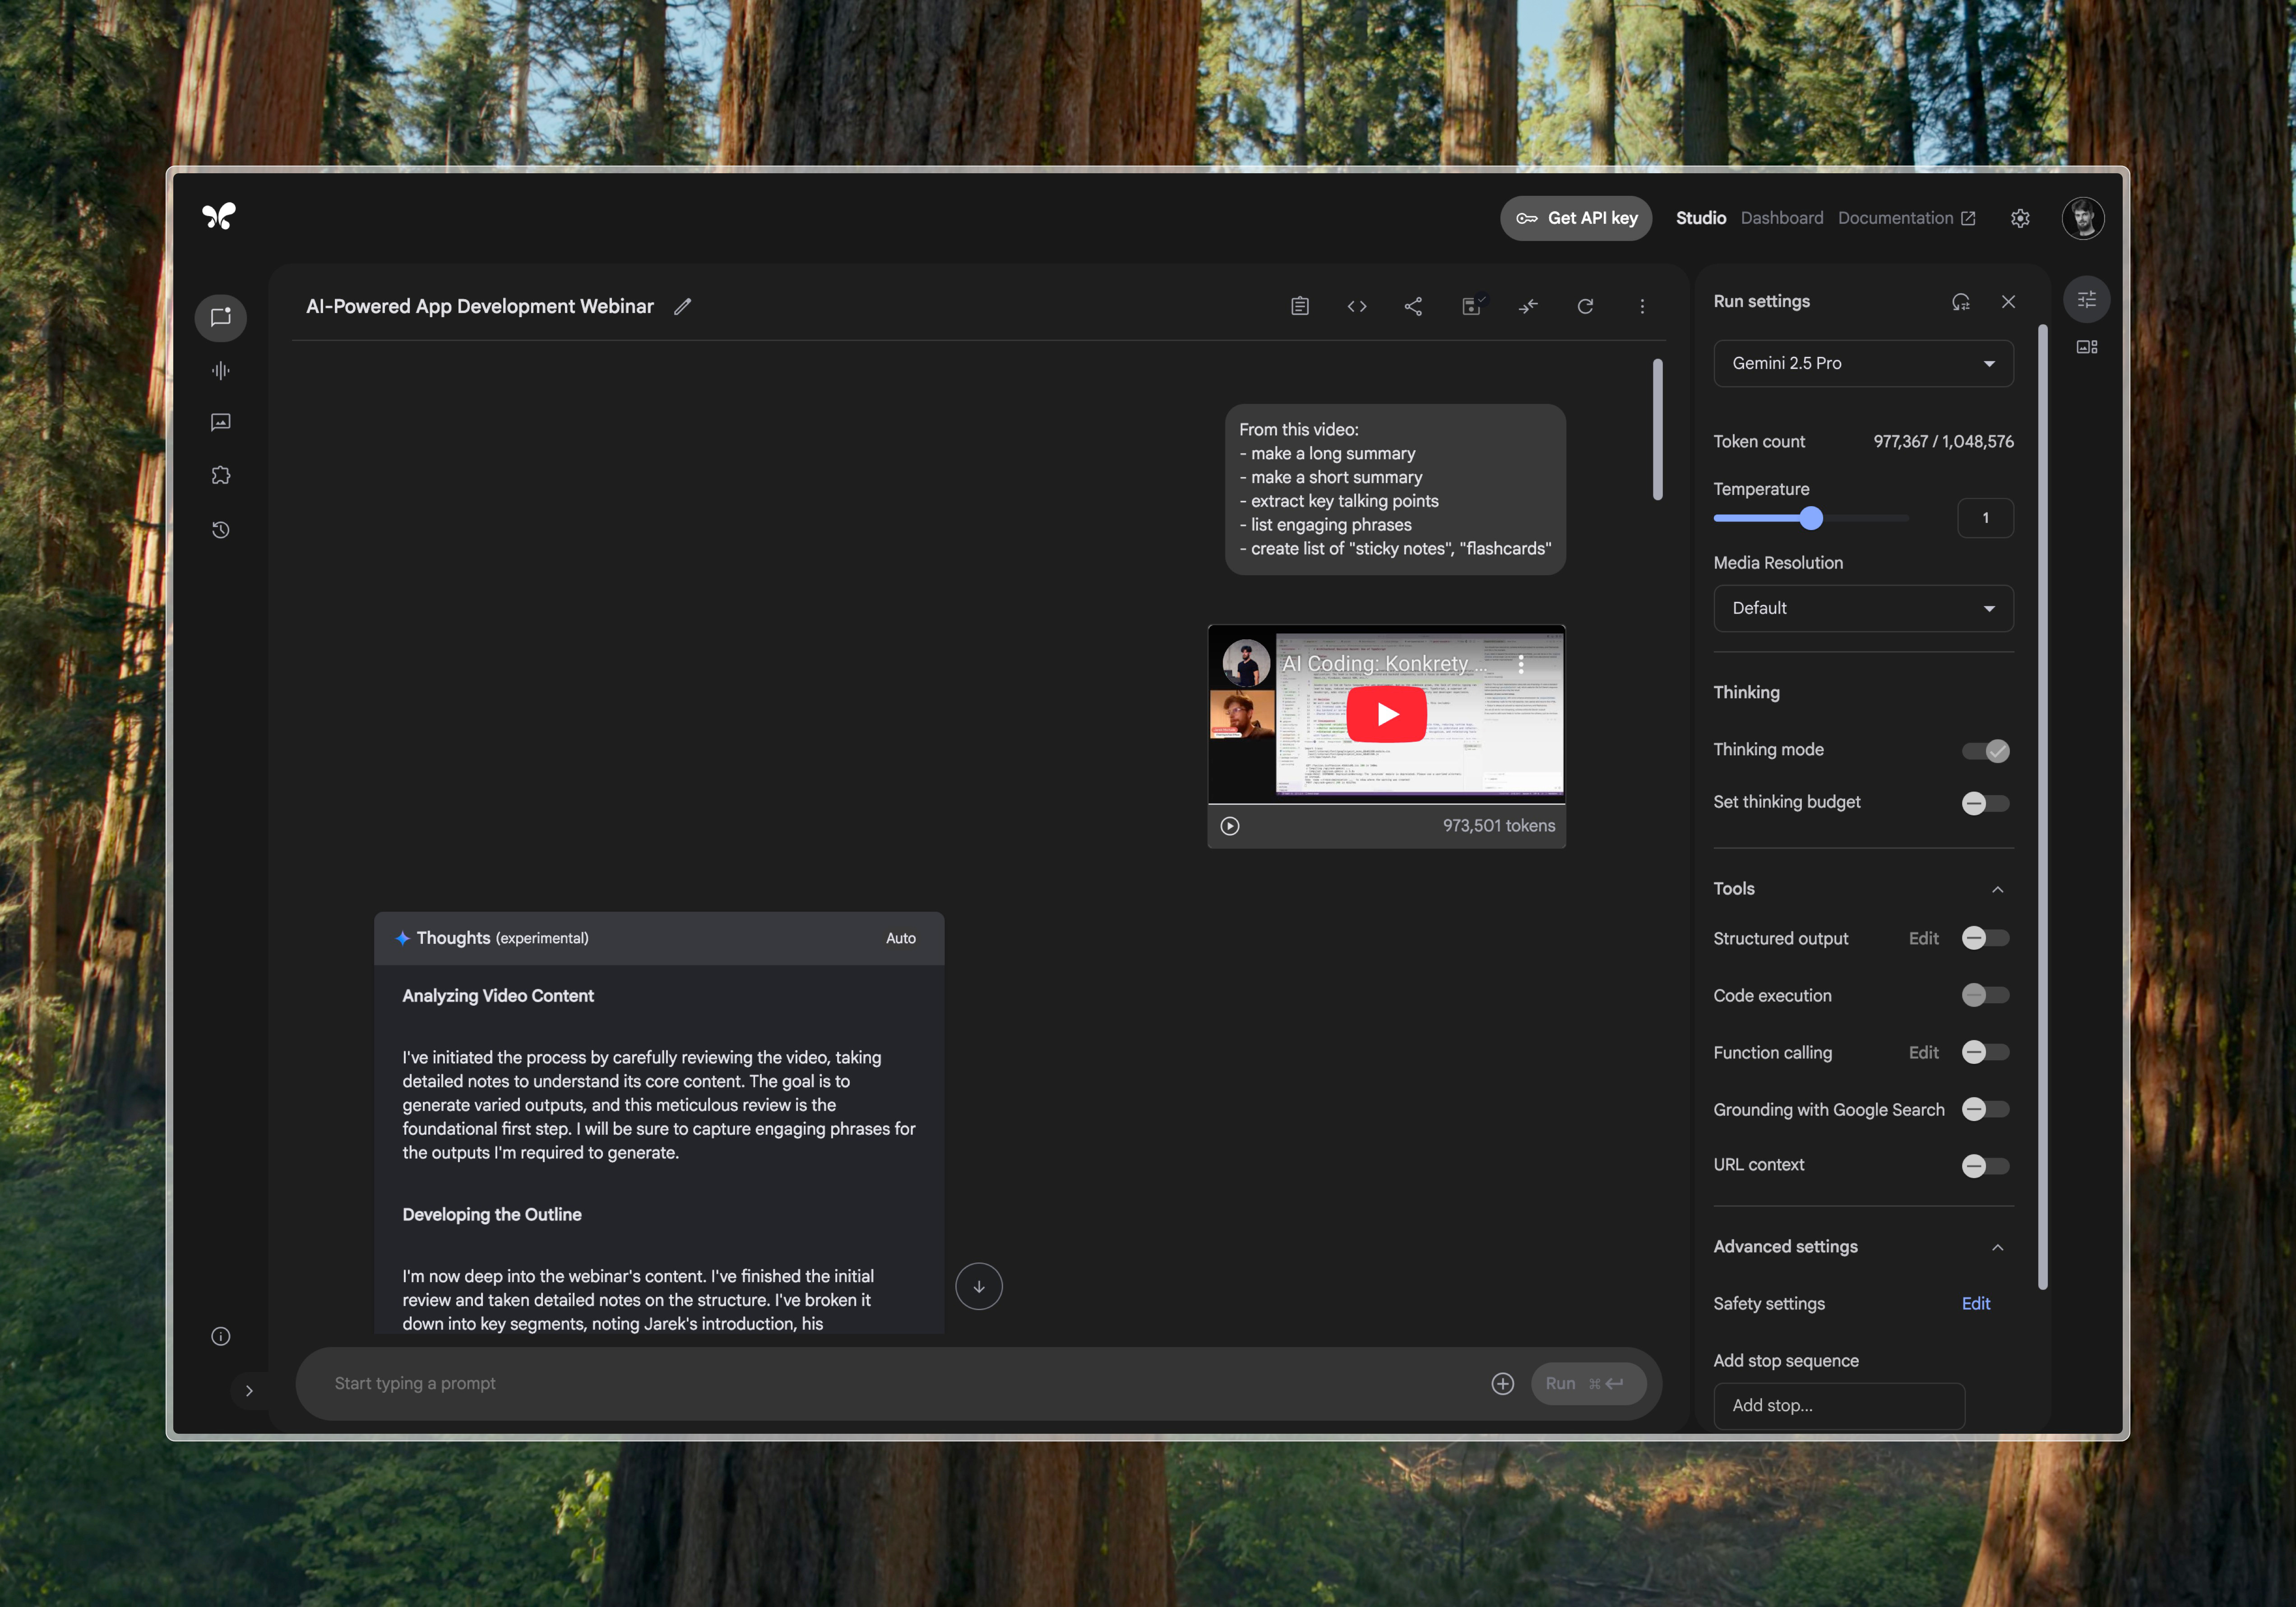The width and height of the screenshot is (2296, 1607).
Task: Open the Generate media sidebar icon
Action: pyautogui.click(x=221, y=422)
